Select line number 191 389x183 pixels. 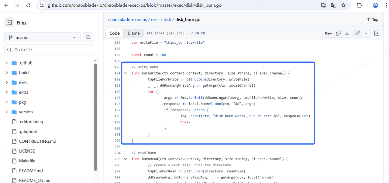[117, 73]
